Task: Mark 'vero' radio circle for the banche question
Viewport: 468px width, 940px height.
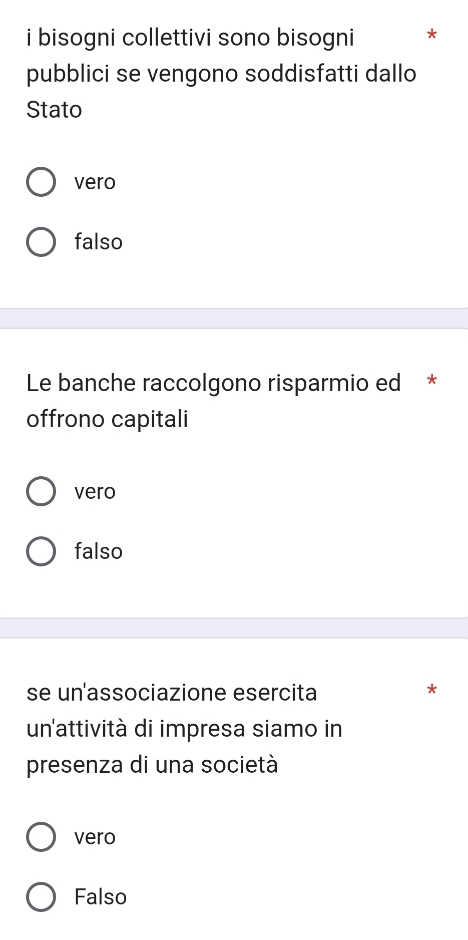Action: [x=41, y=491]
